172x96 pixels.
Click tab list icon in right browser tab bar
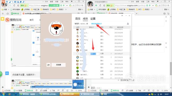coord(164,14)
